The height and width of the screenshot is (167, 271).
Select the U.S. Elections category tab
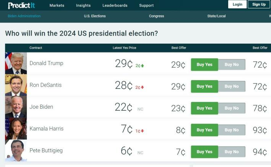(x=95, y=16)
